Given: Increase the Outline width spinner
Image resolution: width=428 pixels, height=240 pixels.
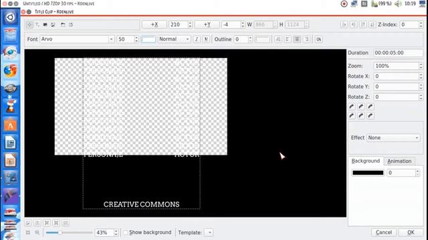Looking at the screenshot, I should click(x=250, y=37).
